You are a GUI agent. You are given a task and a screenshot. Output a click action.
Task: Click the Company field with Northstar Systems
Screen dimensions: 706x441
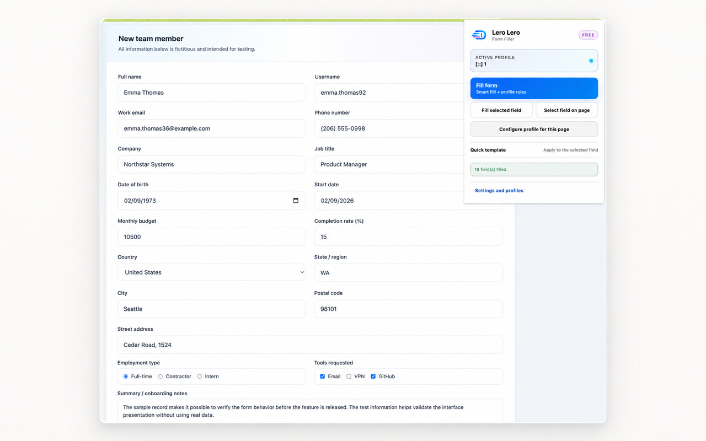tap(212, 164)
